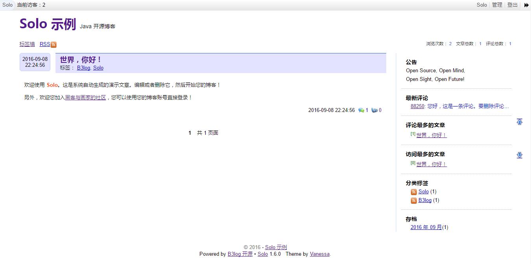Open footer B3log 开源 link
This screenshot has width=531, height=264.
pyautogui.click(x=240, y=254)
